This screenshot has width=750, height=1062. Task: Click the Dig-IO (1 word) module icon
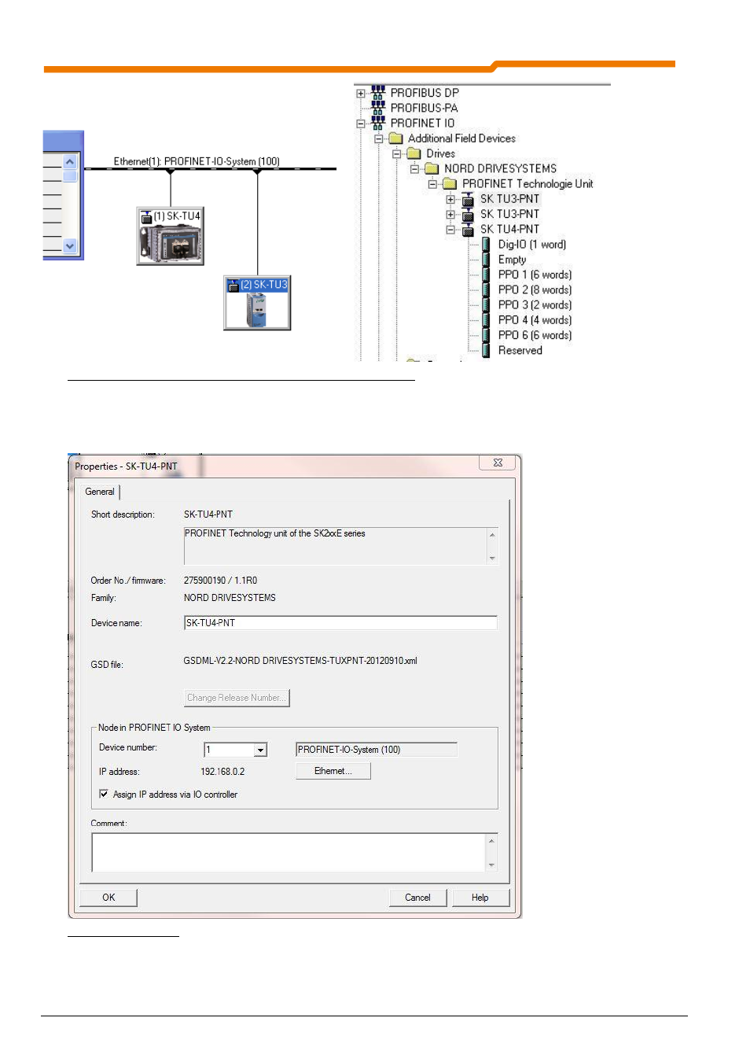click(x=486, y=245)
